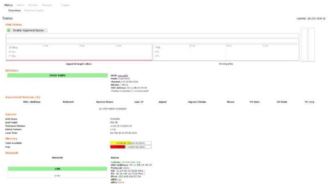Click the Wireless section heading
The image size is (328, 184).
click(12, 71)
